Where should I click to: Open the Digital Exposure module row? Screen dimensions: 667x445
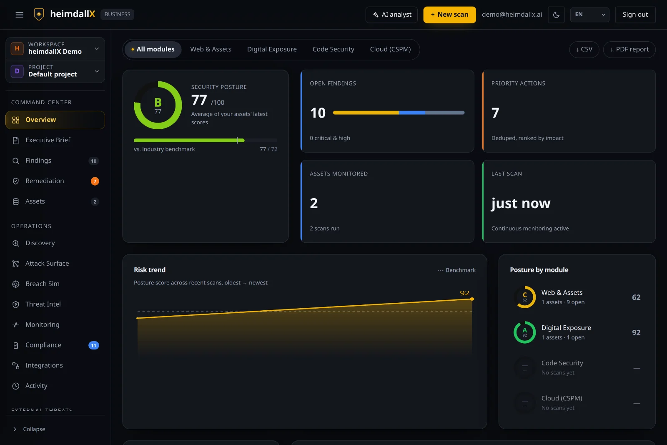[x=577, y=332]
